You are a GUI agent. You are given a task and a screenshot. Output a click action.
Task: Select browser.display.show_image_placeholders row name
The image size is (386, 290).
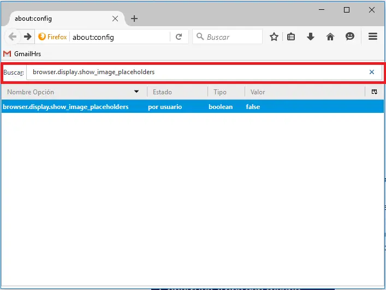(x=66, y=107)
